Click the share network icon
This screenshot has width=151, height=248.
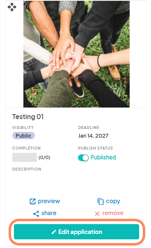tap(36, 214)
